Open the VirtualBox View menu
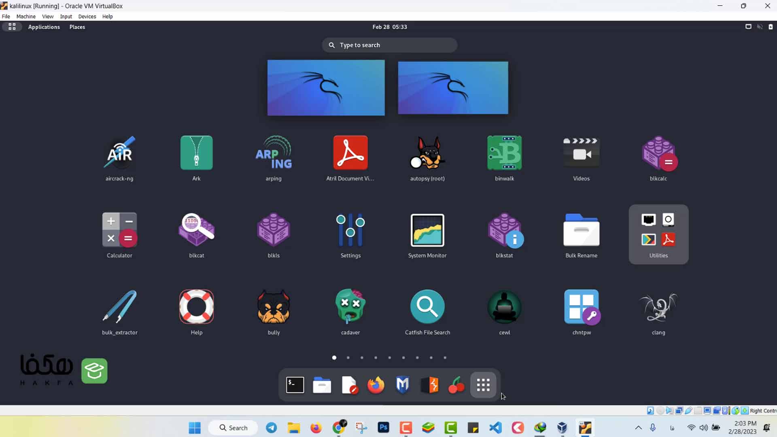This screenshot has width=777, height=437. coord(48,17)
